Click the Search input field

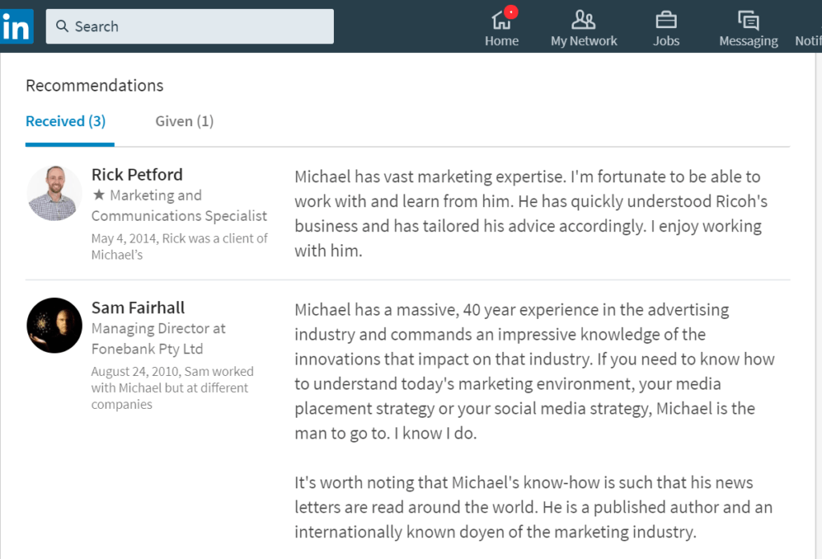[x=189, y=27]
